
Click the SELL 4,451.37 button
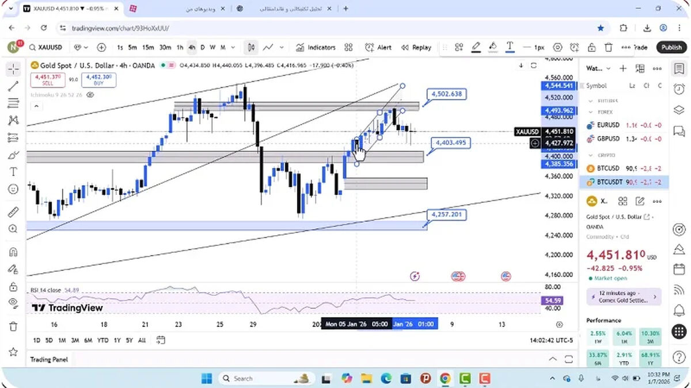[x=48, y=80]
